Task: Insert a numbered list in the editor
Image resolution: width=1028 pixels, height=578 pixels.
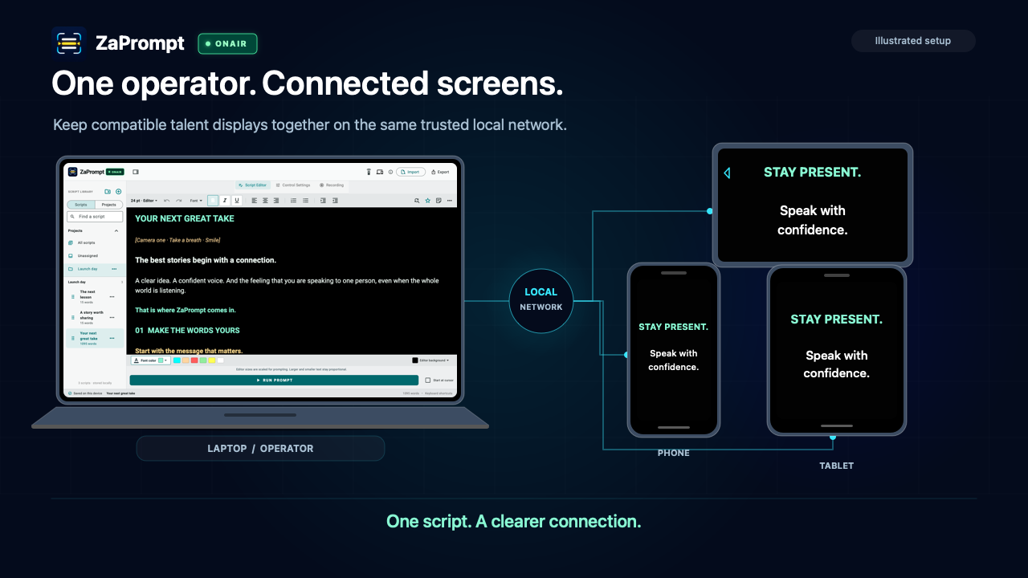Action: (x=293, y=201)
